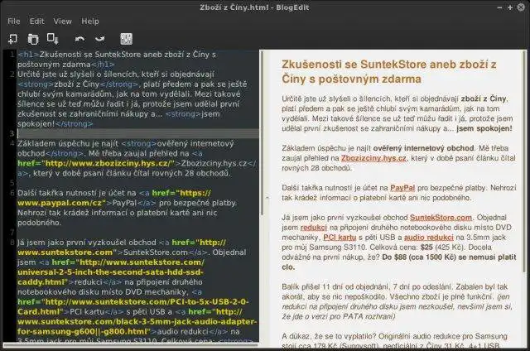
Task: Place cursor on empty editor line 3
Action: coord(138,133)
